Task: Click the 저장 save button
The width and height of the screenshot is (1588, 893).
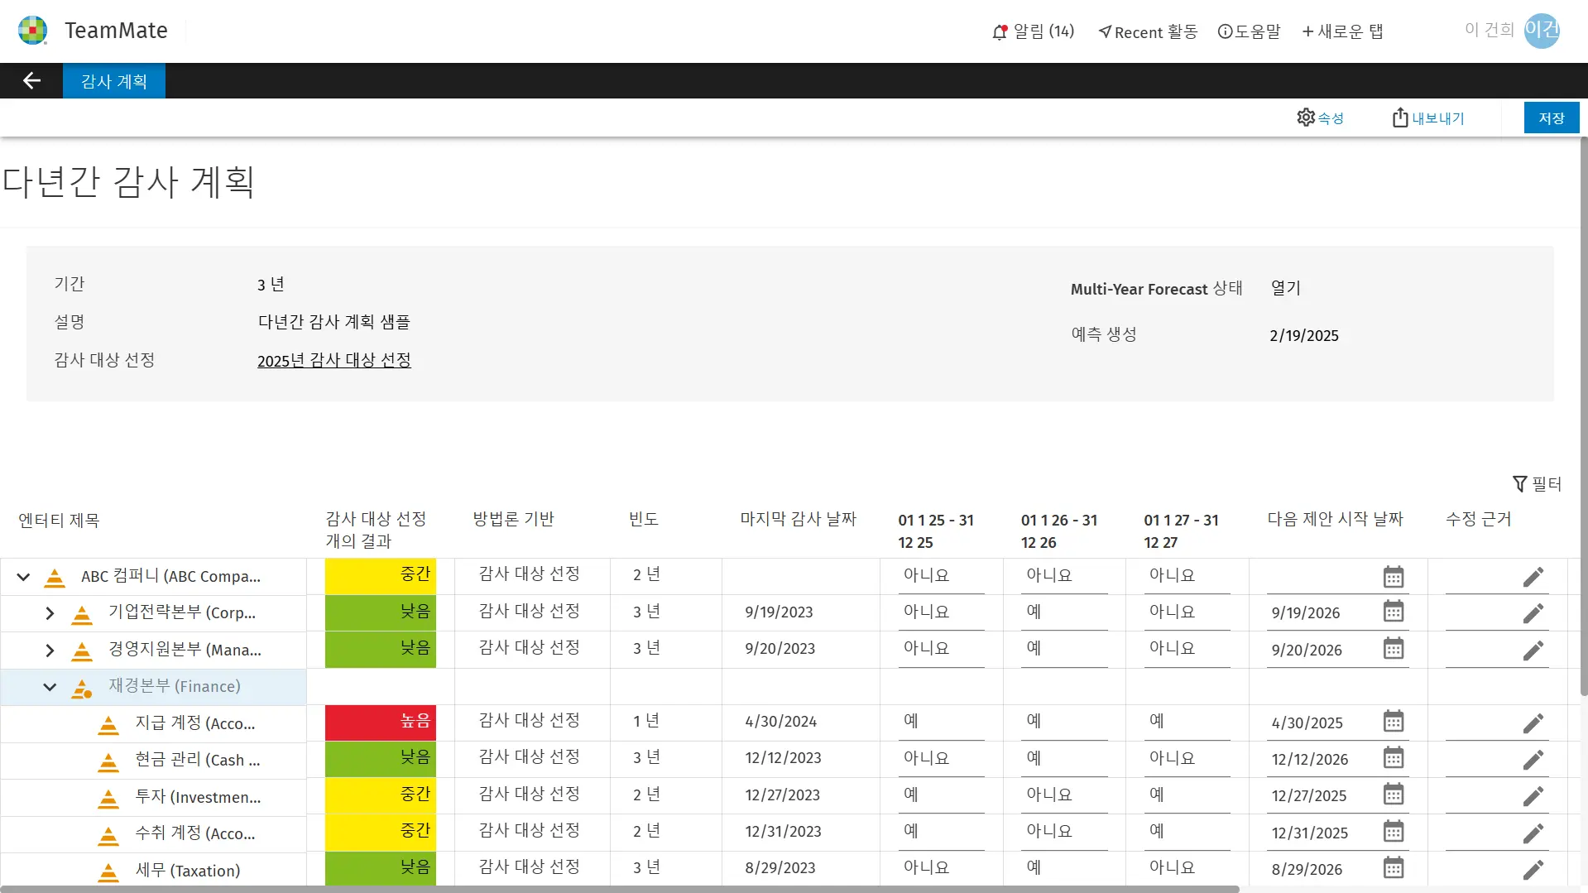Action: click(x=1551, y=118)
